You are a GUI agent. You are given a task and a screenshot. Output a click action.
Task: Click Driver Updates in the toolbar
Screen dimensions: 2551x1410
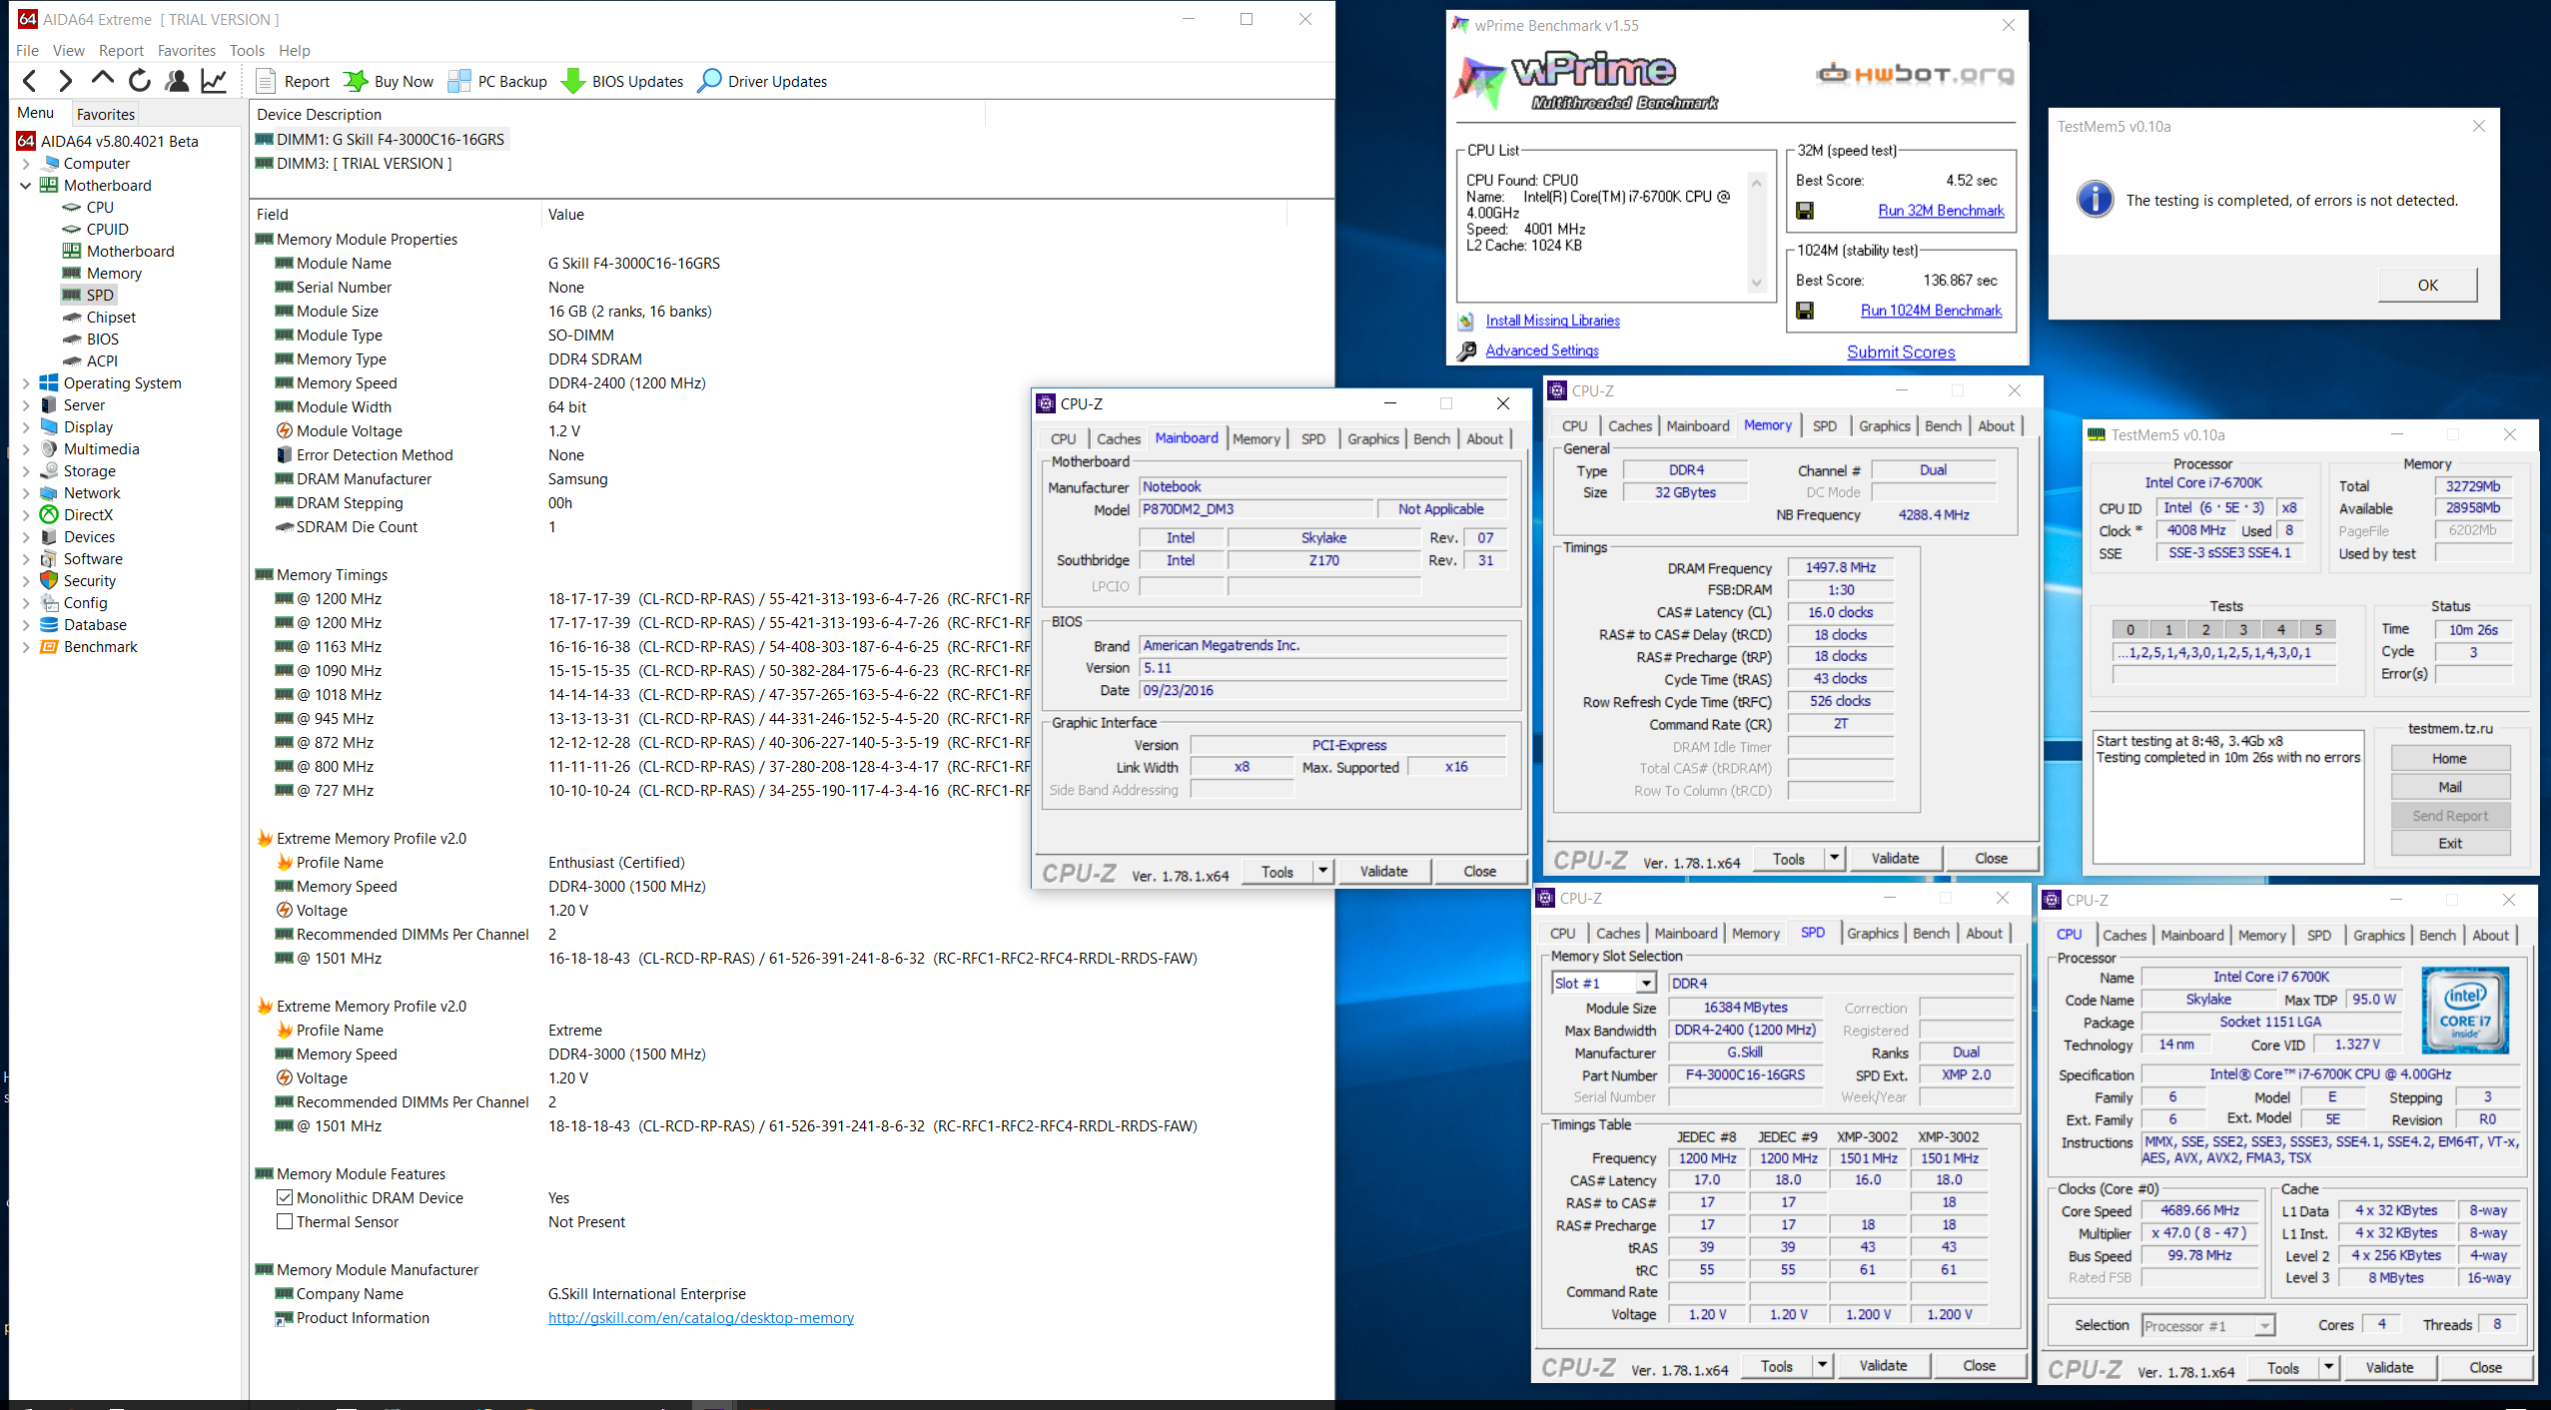(763, 81)
